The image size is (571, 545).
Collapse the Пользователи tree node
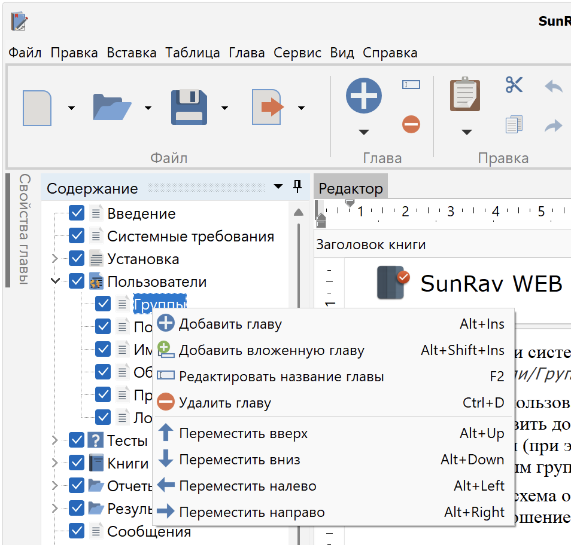[x=55, y=281]
